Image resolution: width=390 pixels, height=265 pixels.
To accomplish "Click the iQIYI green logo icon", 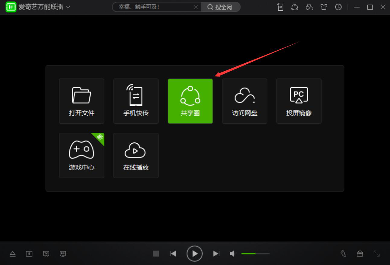I will [11, 7].
